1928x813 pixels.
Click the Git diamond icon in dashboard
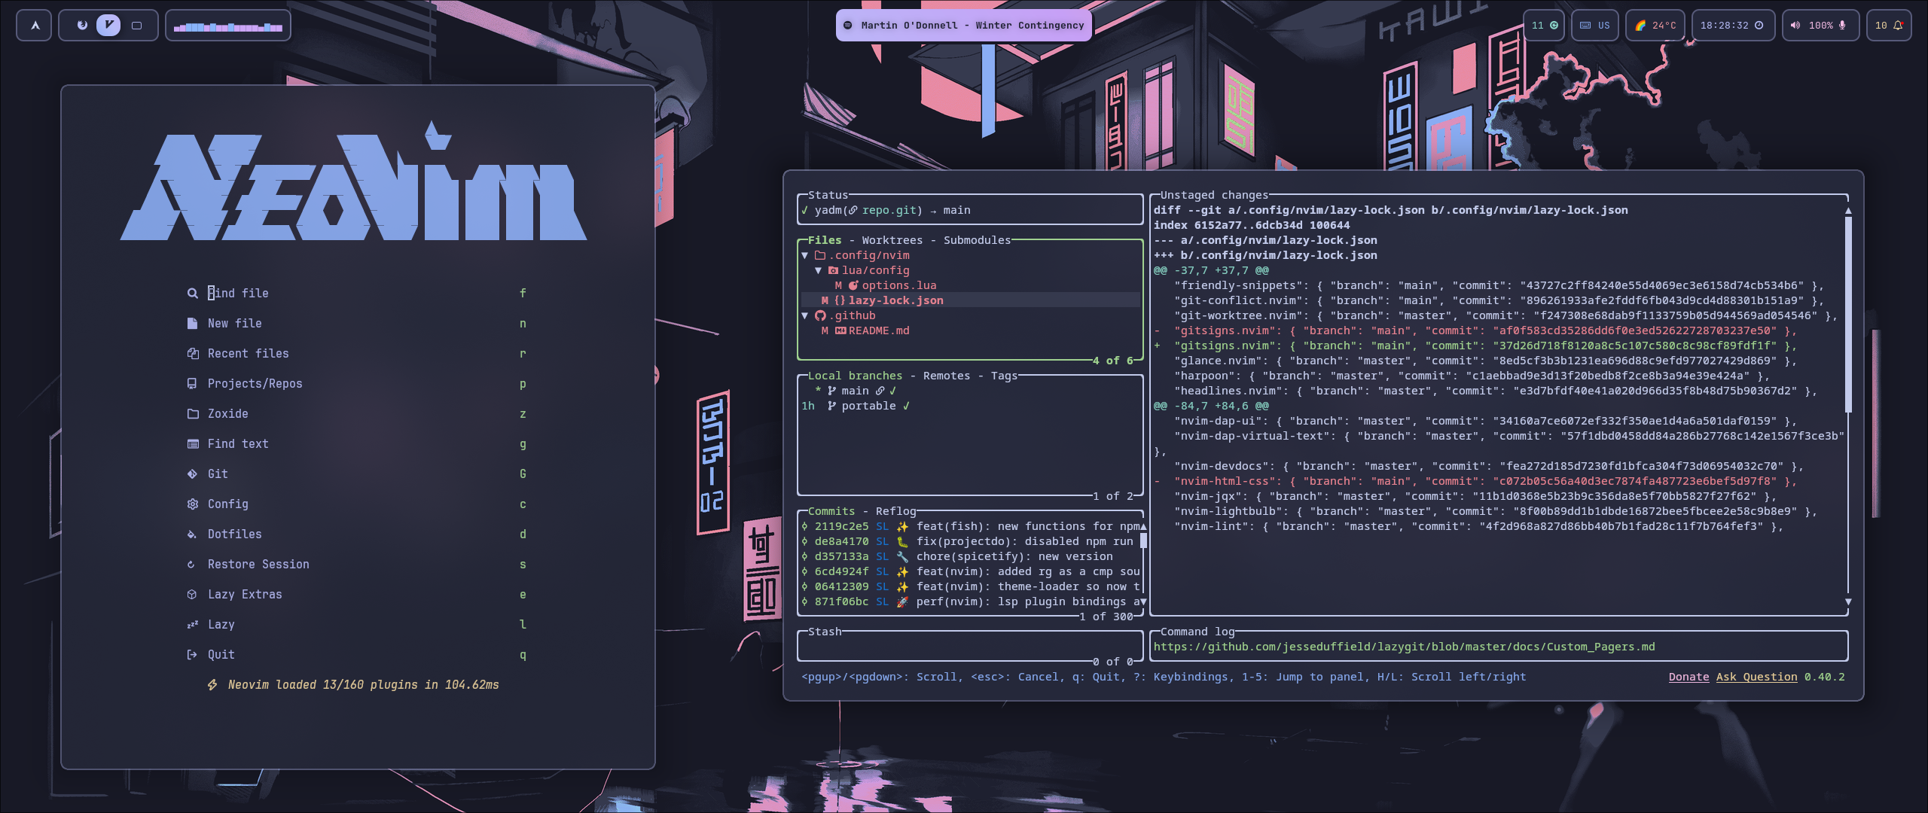tap(193, 474)
